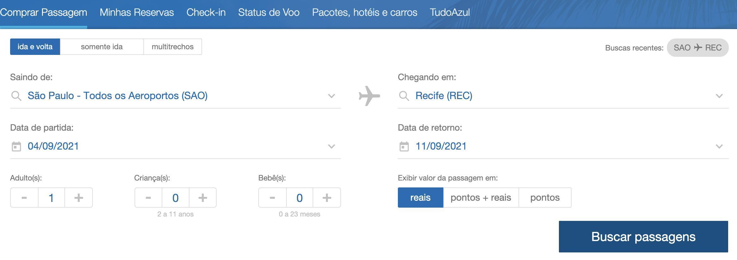737x260 pixels.
Task: Add a child with plus button
Action: pos(203,198)
